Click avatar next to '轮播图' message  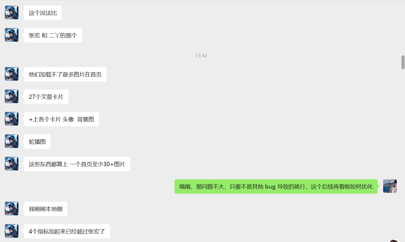(x=11, y=141)
